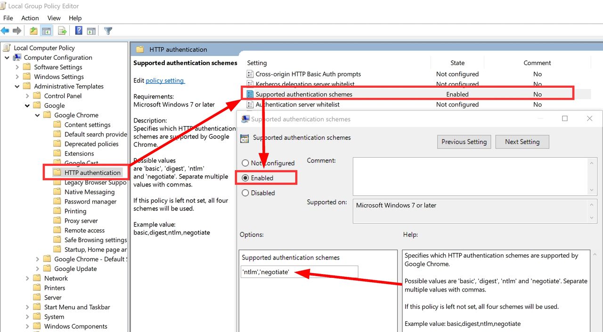603x332 pixels.
Task: Expand the Software Settings tree node
Action: [17, 67]
